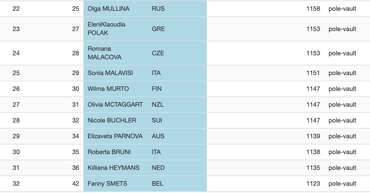Click athlete name Olga MULLINA
370x193 pixels.
[x=108, y=9]
